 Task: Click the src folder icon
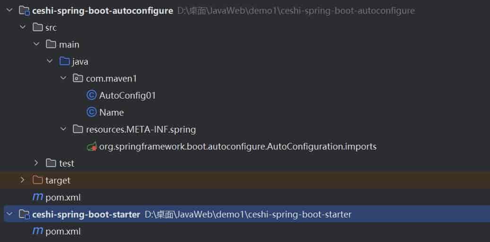(x=38, y=27)
